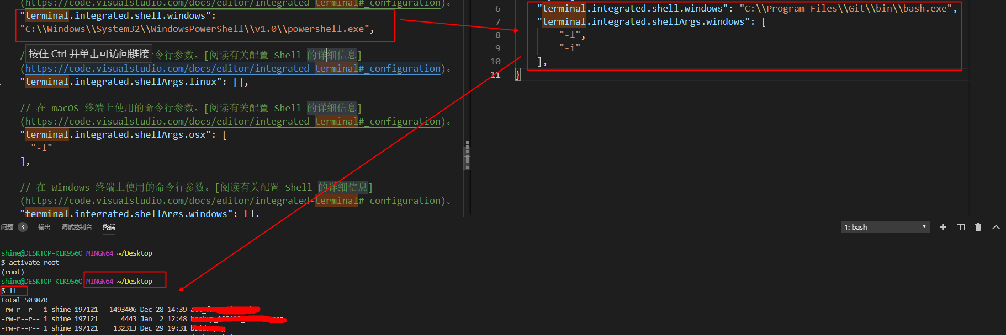Click the terminal row dated Dec 28 14:39
Screen dimensions: 1006x335
click(x=130, y=310)
